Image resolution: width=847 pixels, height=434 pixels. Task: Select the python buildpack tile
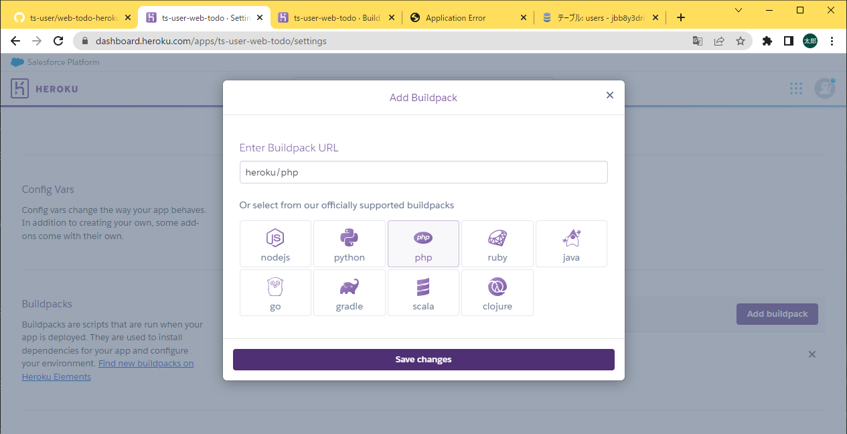(x=350, y=244)
